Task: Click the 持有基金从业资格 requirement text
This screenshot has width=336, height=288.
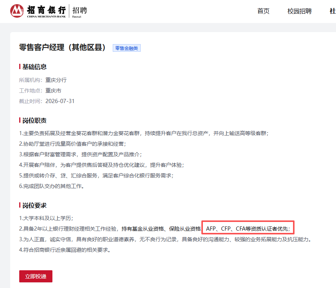Action: pos(143,229)
